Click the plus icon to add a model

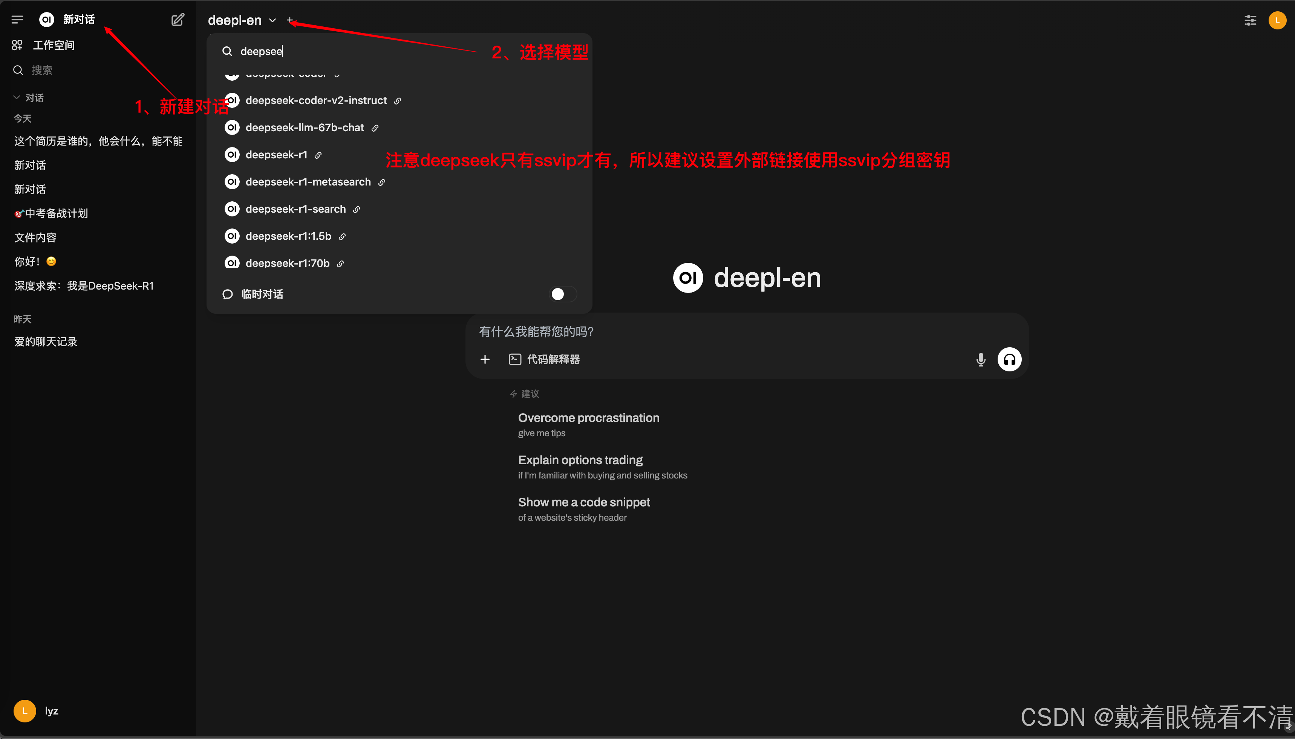coord(289,20)
